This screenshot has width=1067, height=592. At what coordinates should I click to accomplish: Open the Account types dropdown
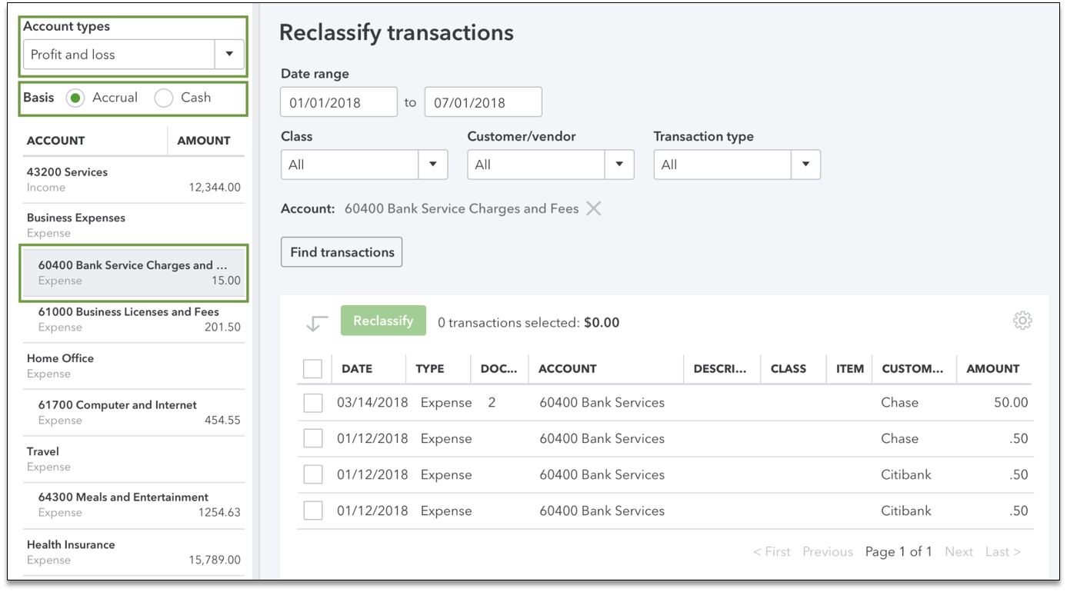point(134,55)
